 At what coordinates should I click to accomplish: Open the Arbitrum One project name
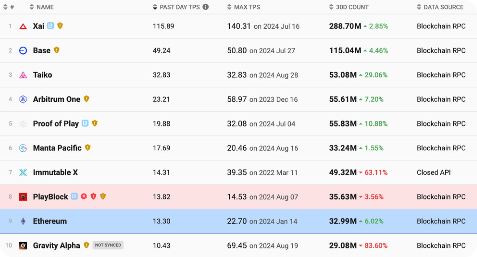click(x=57, y=99)
